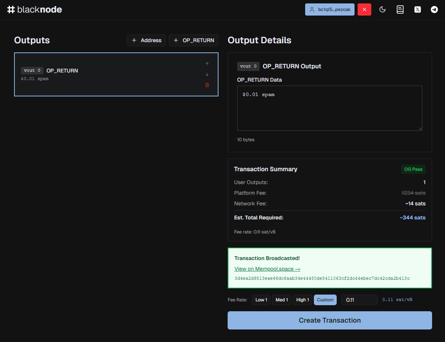Viewport: 445px width, 342px height.
Task: Select Custom fee rate option
Action: [x=325, y=300]
